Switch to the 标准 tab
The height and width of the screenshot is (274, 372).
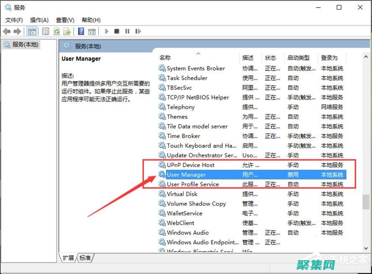pos(84,258)
